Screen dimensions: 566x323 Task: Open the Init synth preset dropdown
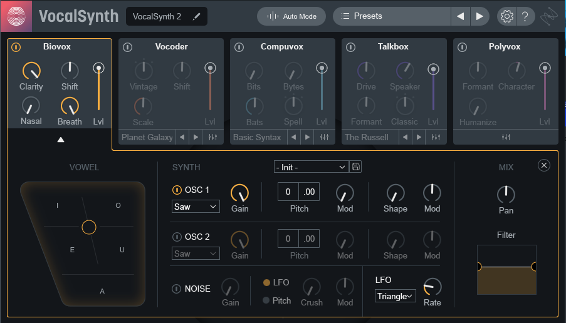(x=311, y=167)
